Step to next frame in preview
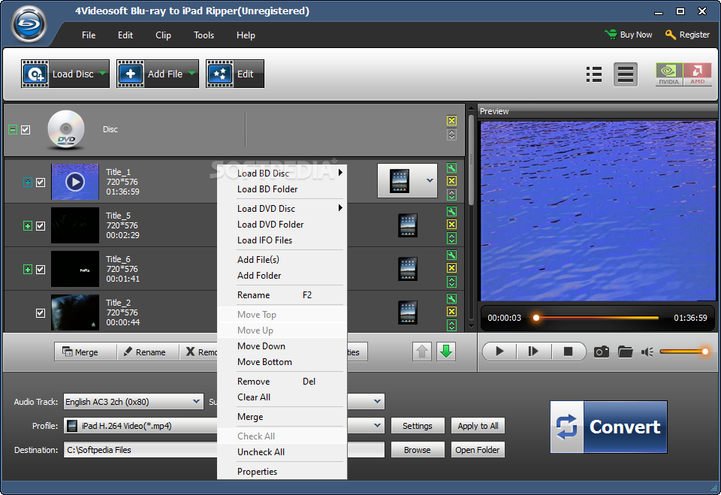 [x=533, y=352]
